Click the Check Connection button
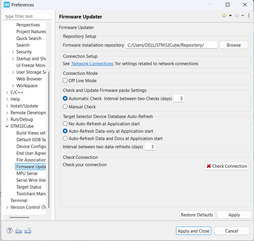 click(227, 166)
